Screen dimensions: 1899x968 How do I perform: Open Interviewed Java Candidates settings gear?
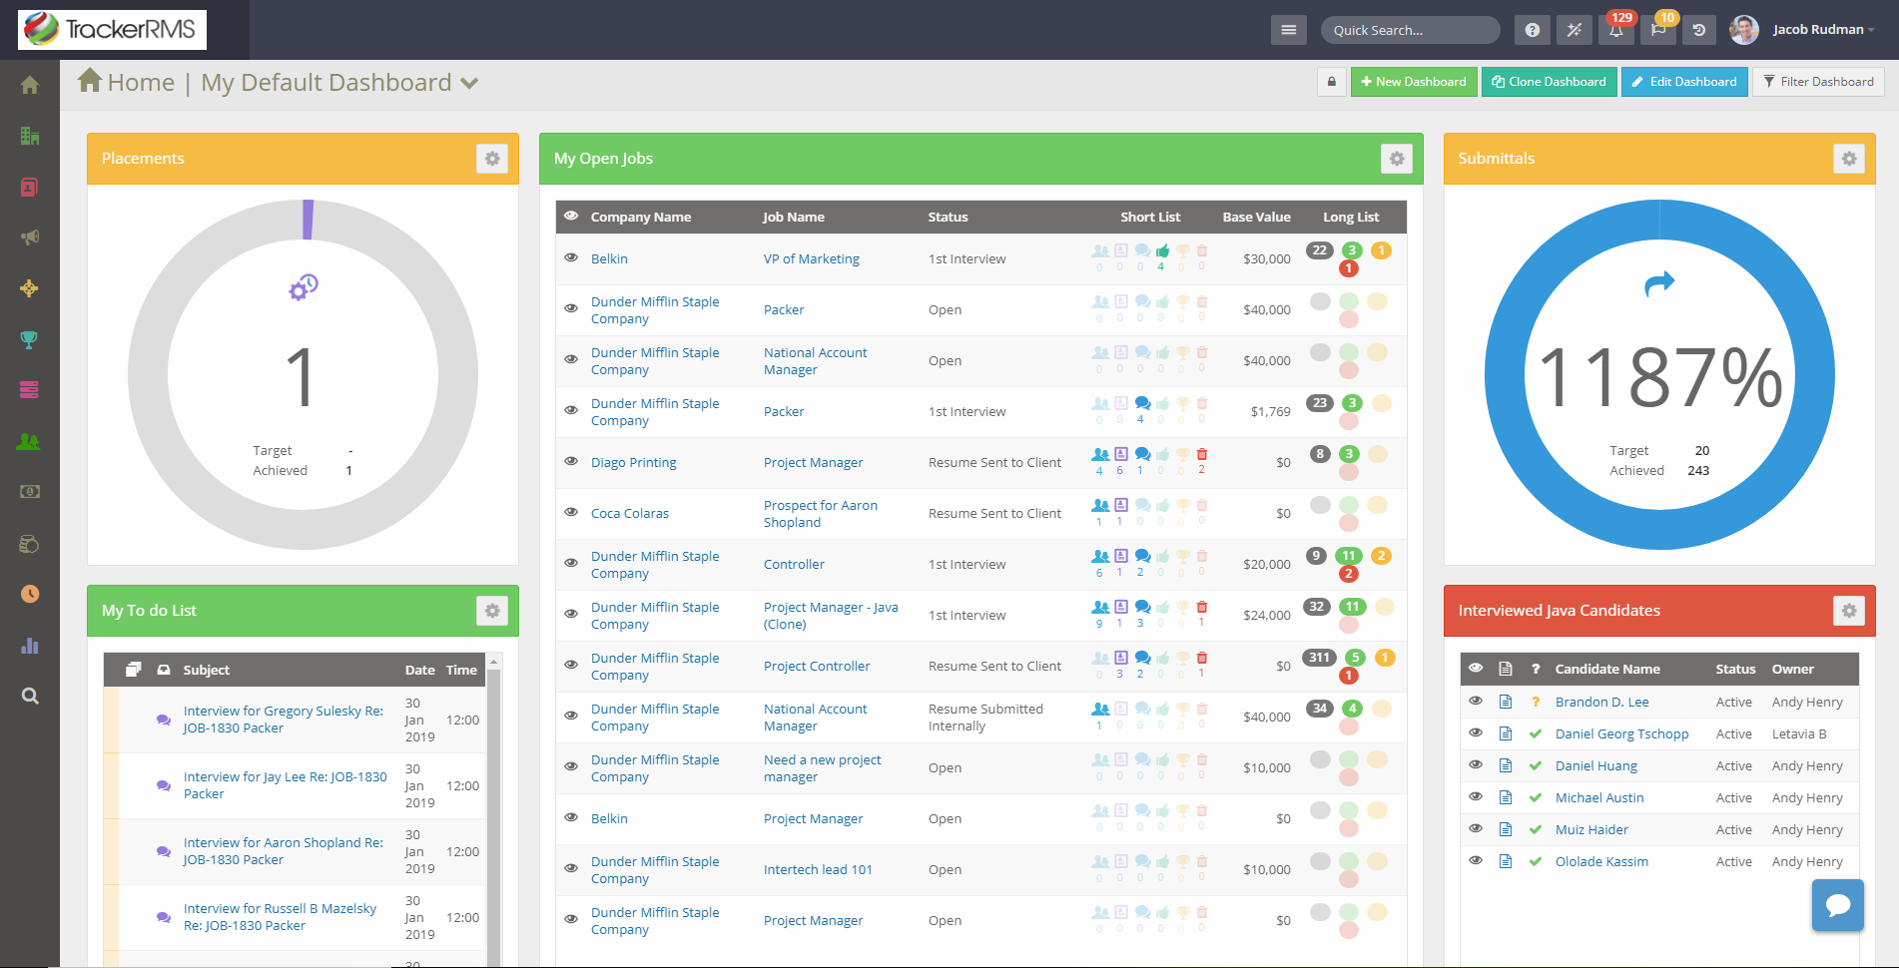click(1849, 611)
